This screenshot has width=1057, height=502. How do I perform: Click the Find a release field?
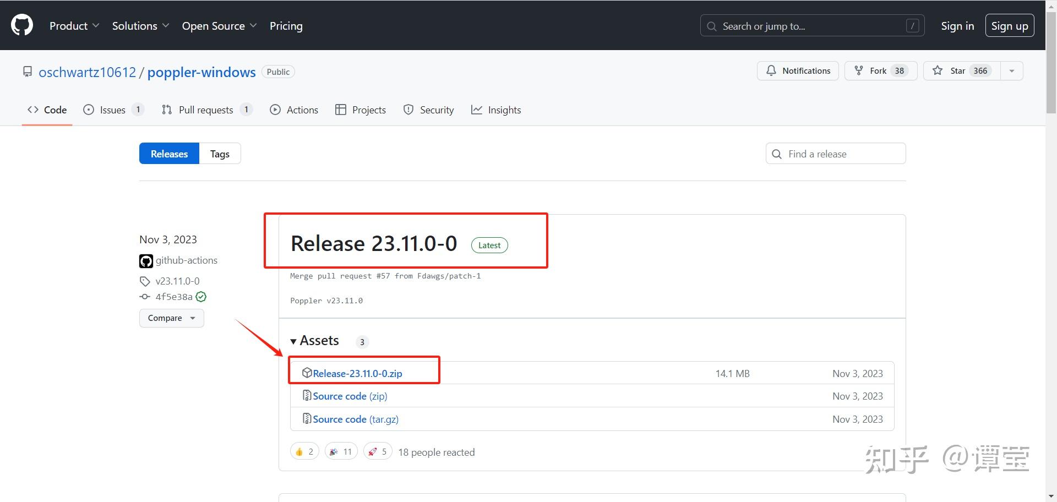pos(836,154)
